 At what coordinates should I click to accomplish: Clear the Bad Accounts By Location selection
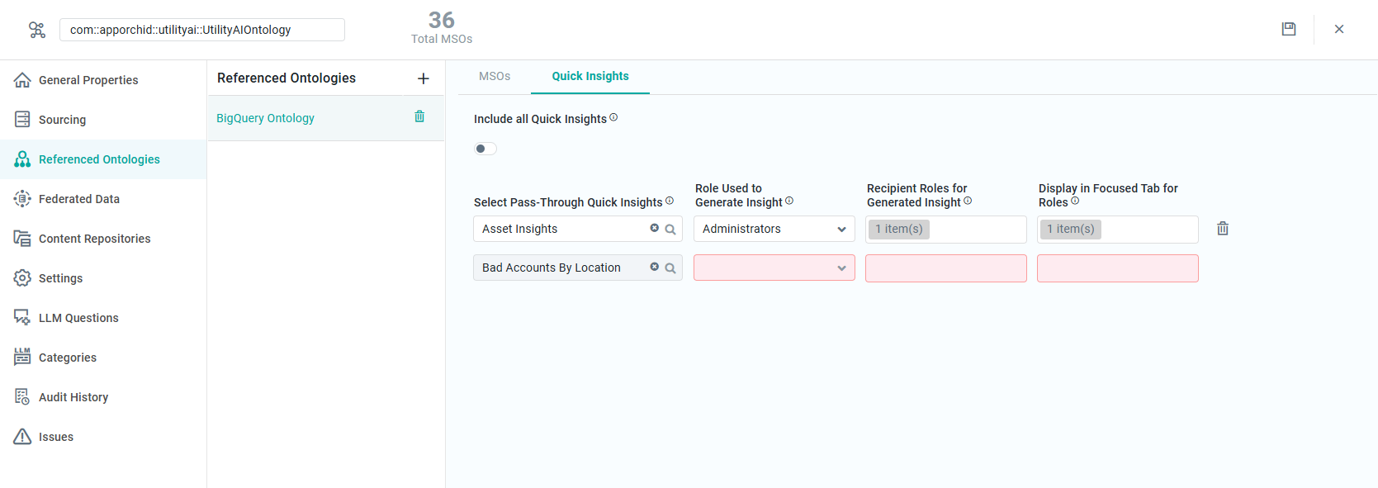pyautogui.click(x=654, y=268)
